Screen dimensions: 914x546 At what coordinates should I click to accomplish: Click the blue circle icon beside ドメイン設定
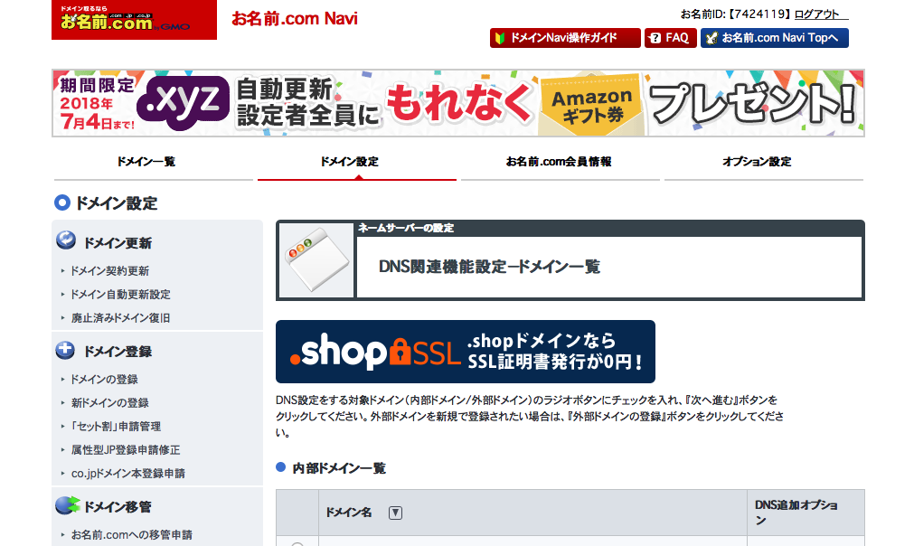tap(62, 202)
